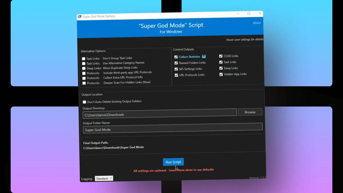Disable CLSID Links output
This screenshot has width=343, height=193.
click(x=221, y=56)
